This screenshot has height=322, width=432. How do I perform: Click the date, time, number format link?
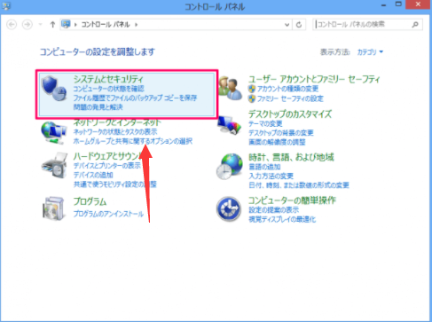299,185
